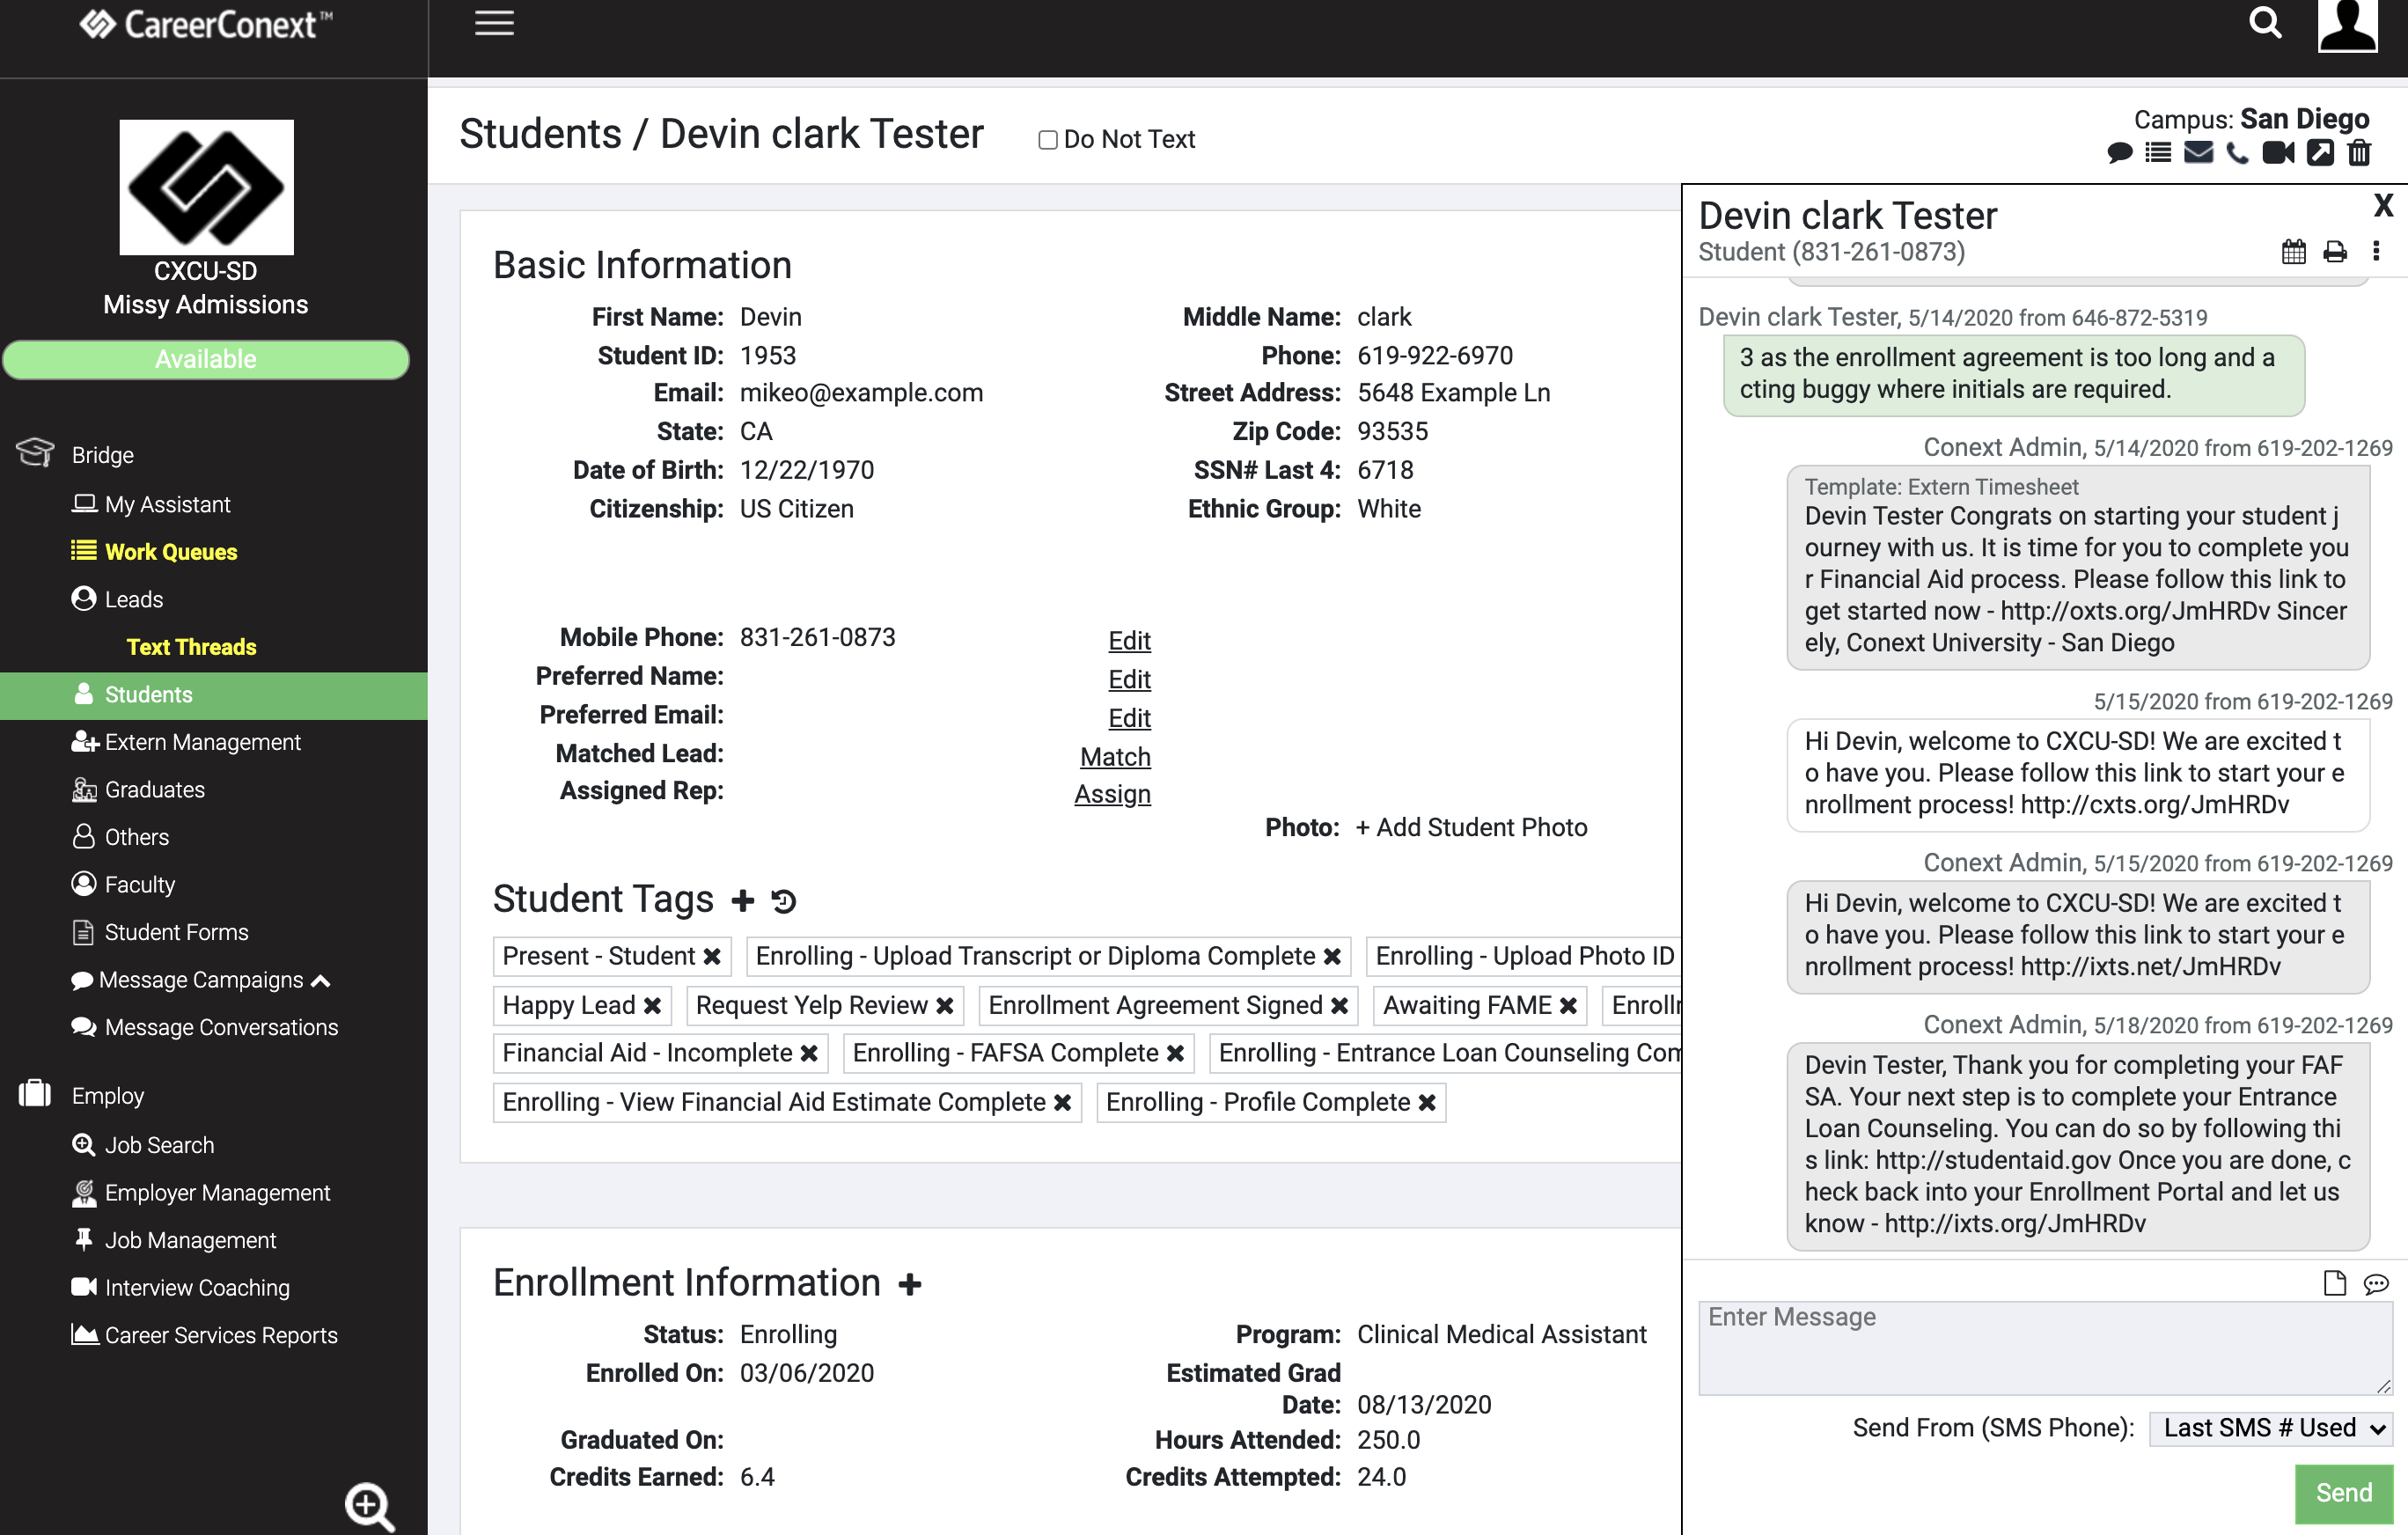Click Edit link for Mobile Phone
2408x1535 pixels.
(1129, 641)
